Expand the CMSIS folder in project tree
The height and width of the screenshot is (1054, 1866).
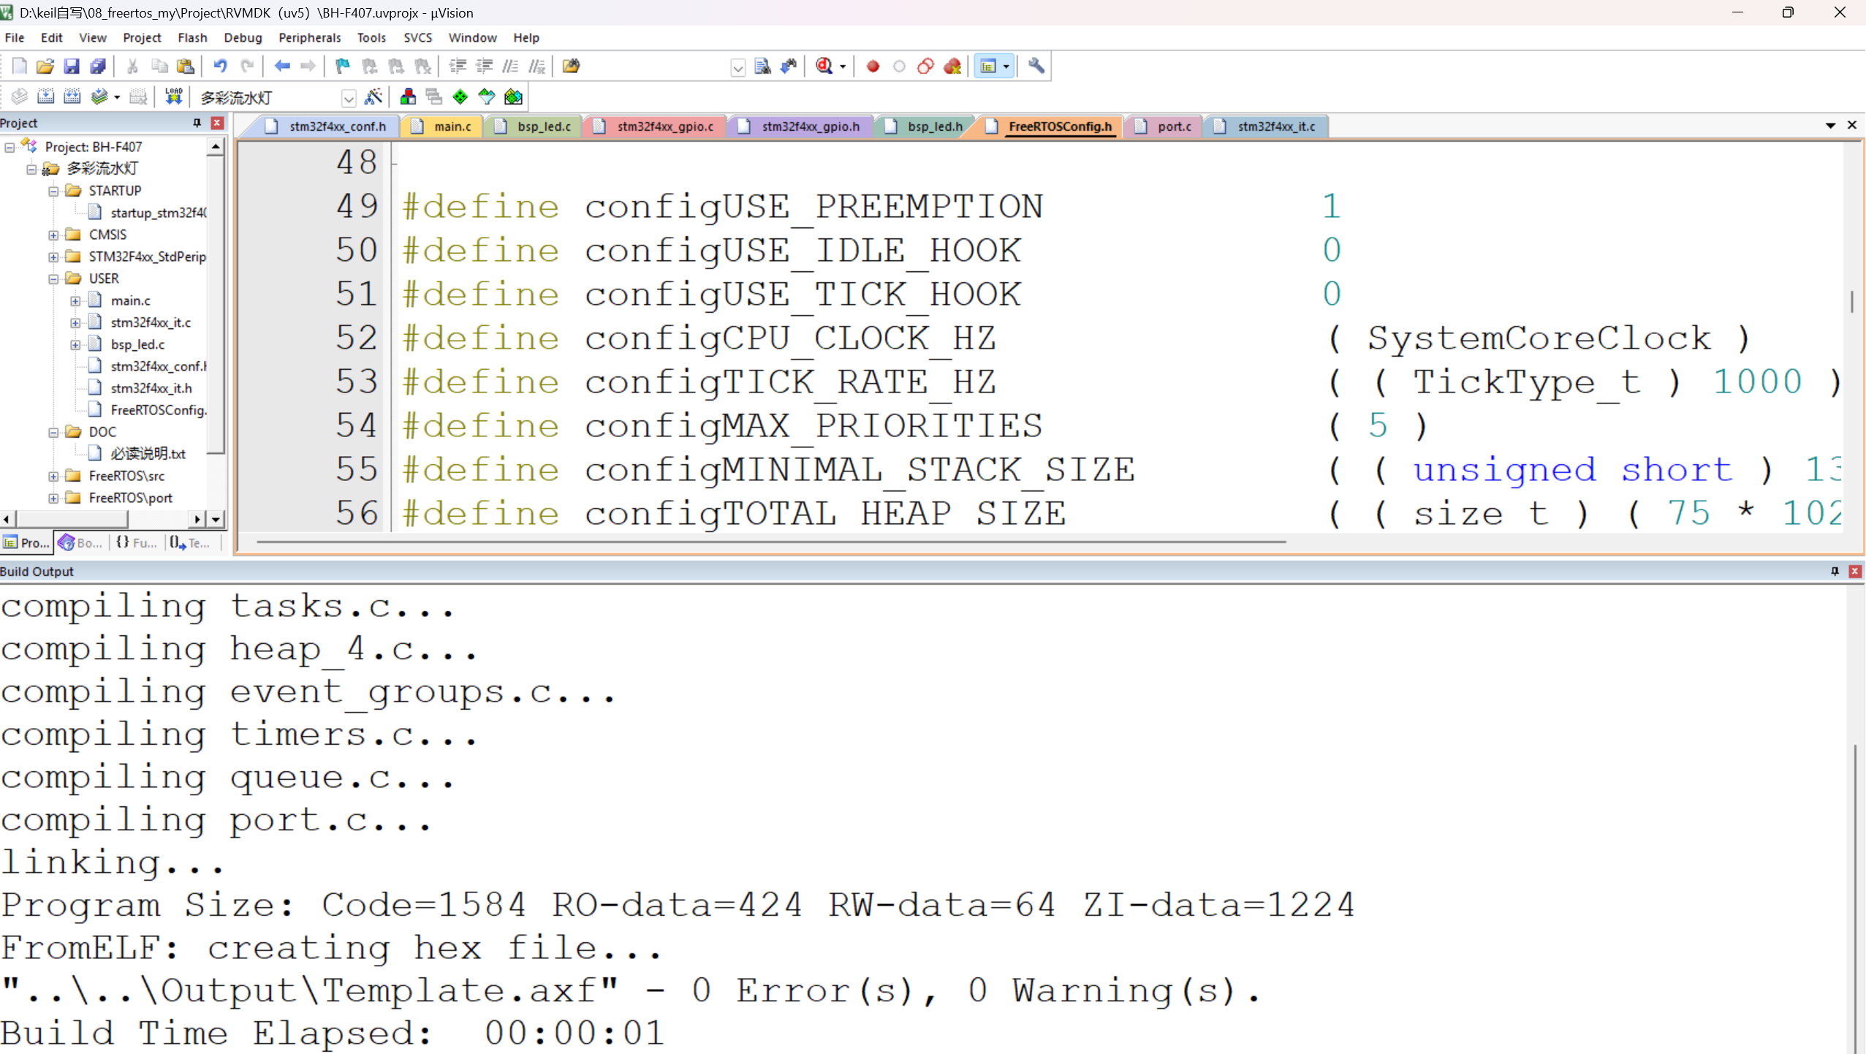click(53, 235)
